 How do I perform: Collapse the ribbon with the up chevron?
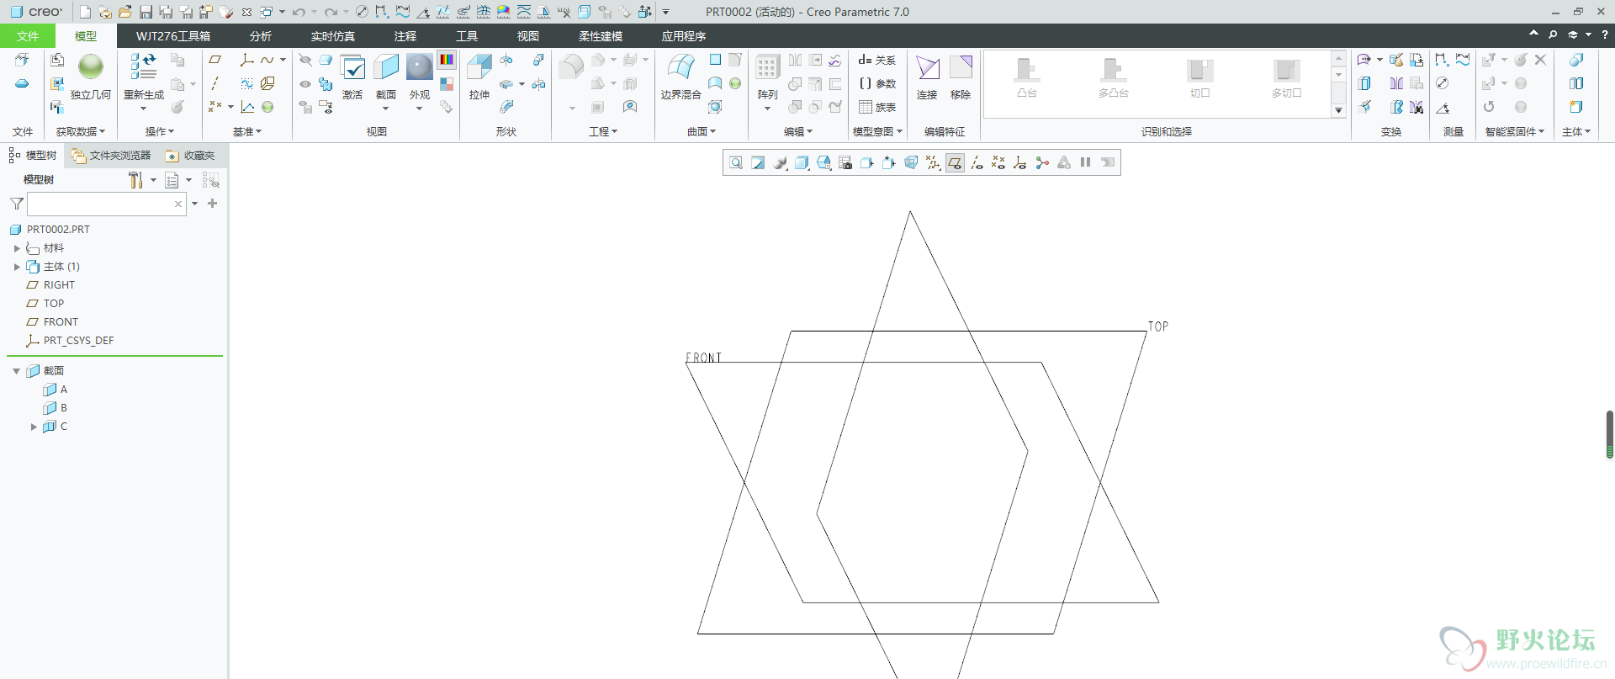[1533, 34]
